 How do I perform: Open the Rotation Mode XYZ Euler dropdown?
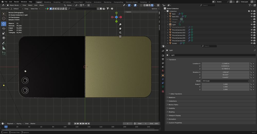tap(226, 81)
